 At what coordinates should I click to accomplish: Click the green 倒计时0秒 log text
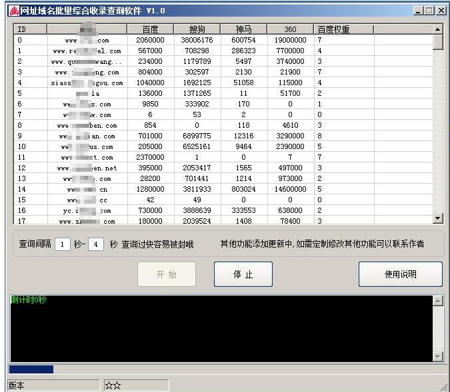(x=29, y=299)
